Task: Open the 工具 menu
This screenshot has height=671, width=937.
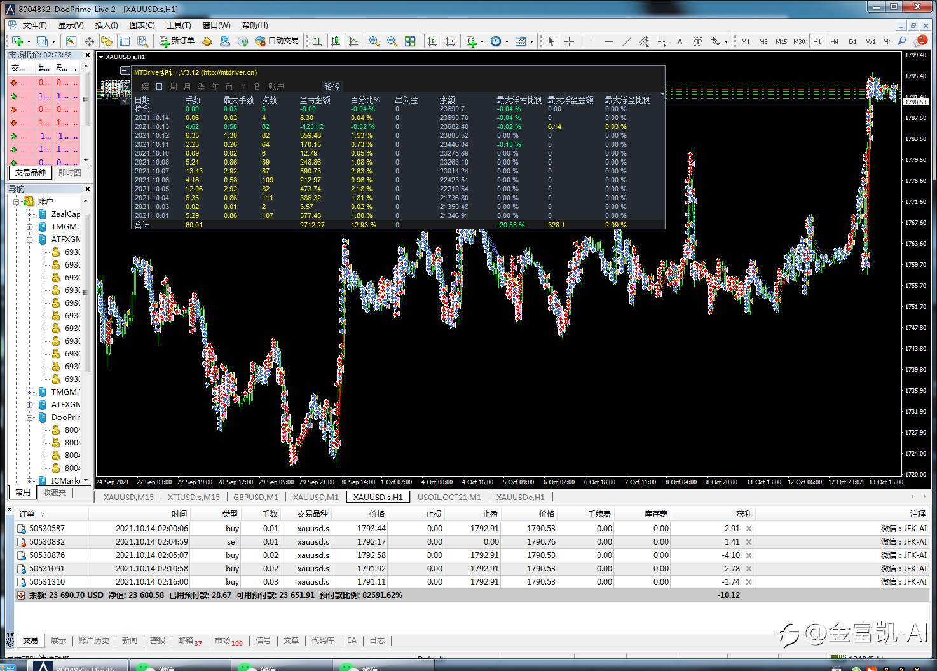Action: tap(179, 25)
